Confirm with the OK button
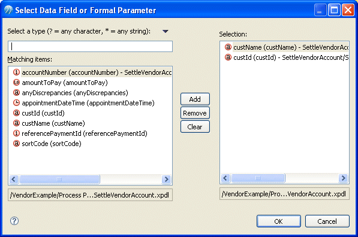Screen dimensions: 358x237 point(279,221)
